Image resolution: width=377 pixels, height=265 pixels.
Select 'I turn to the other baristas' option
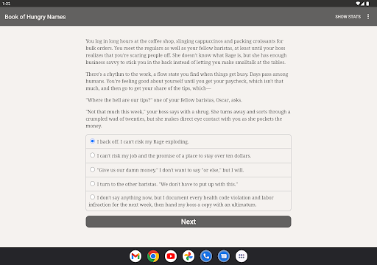click(x=188, y=184)
